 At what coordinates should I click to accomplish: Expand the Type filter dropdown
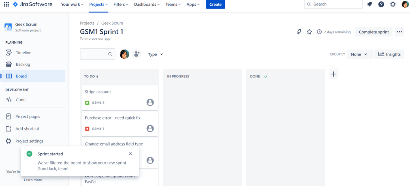155,54
